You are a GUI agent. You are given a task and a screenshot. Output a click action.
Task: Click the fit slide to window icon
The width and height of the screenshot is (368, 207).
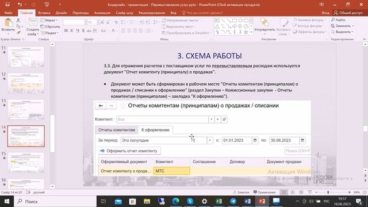[x=365, y=192]
